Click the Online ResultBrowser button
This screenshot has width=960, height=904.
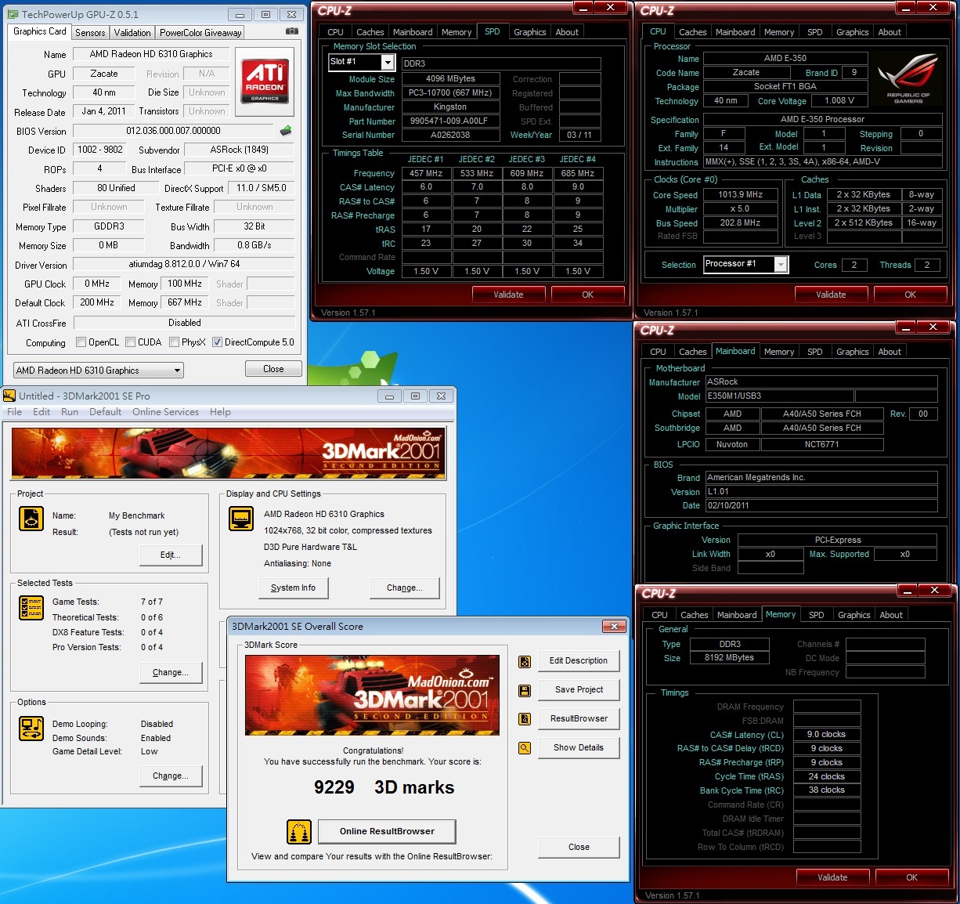387,831
